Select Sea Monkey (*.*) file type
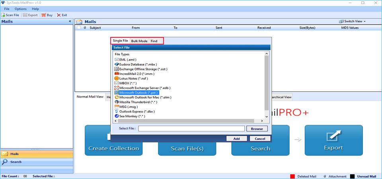This screenshot has width=382, height=179. (130, 116)
